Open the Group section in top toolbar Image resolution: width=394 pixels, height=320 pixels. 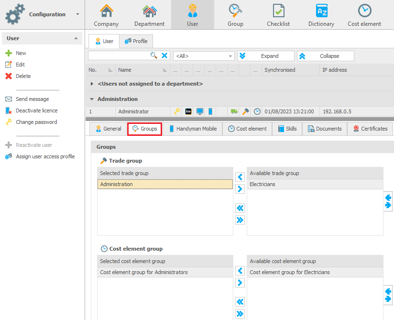(x=235, y=15)
